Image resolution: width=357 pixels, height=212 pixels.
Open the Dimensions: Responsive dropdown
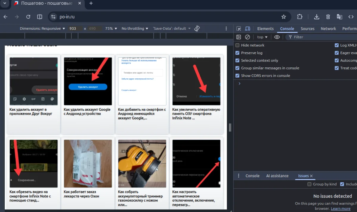coord(43,29)
